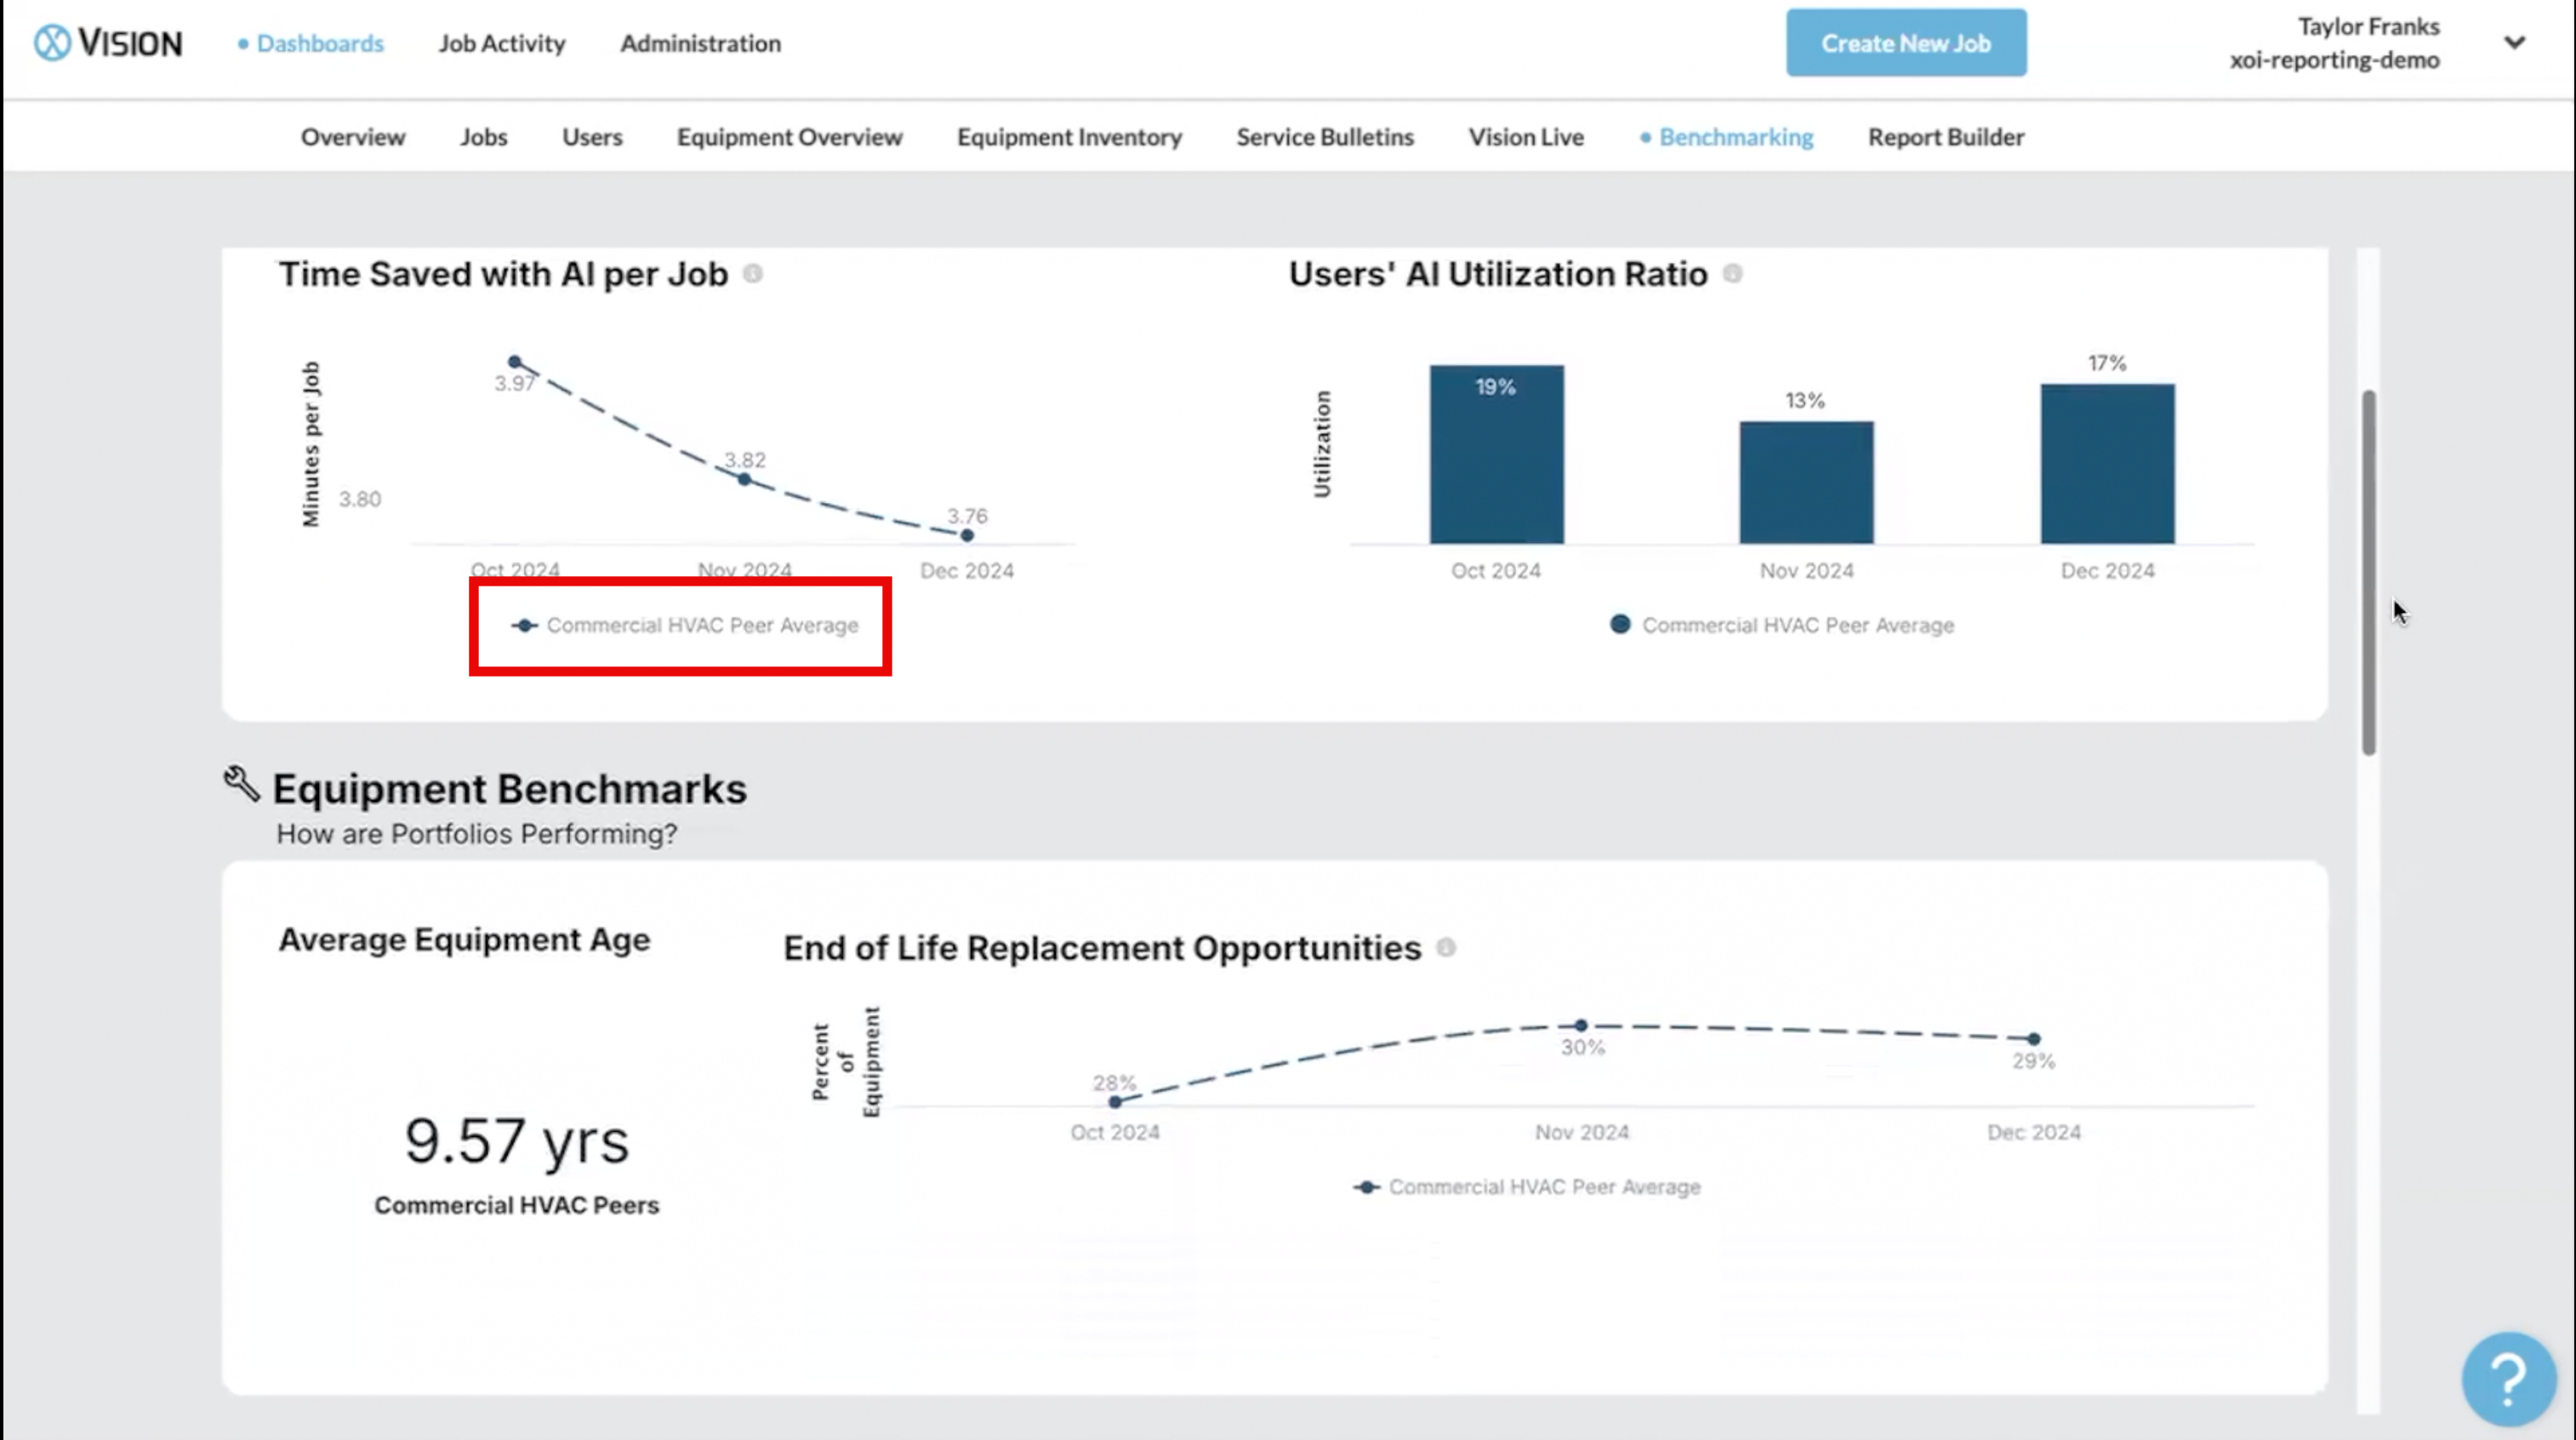
Task: Open the Taylor Franks xoi-reporting-demo account menu
Action: (2334, 43)
